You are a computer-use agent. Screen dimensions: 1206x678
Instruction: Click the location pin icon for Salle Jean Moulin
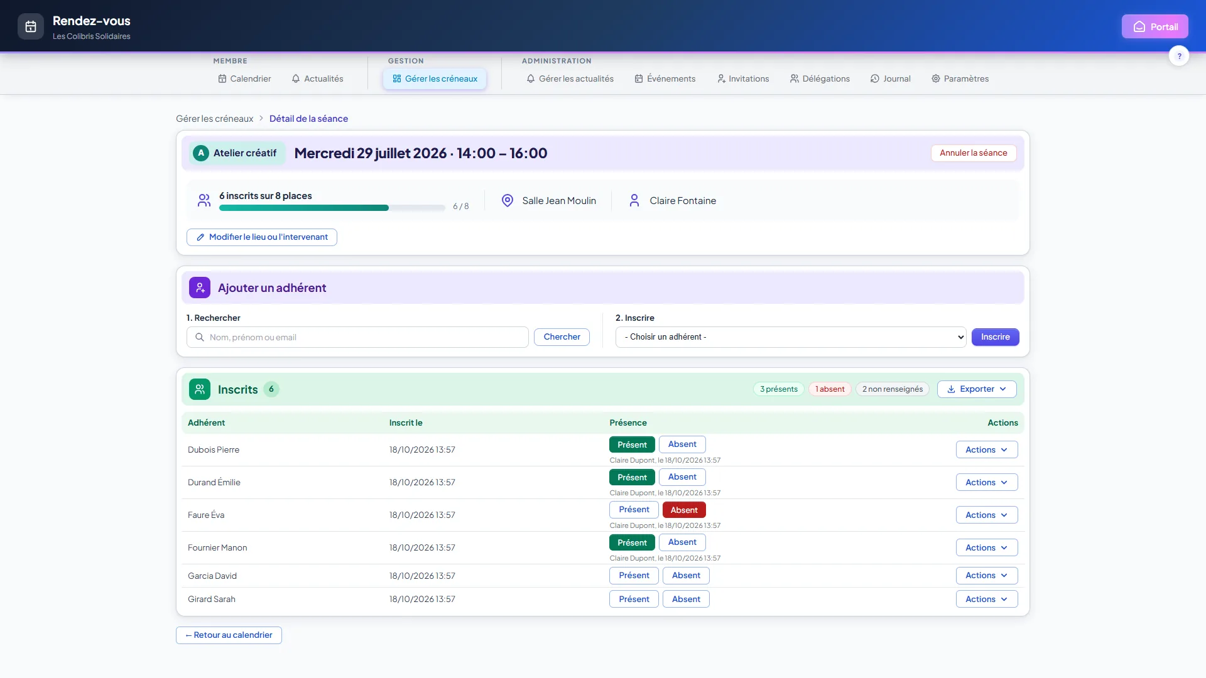tap(508, 200)
